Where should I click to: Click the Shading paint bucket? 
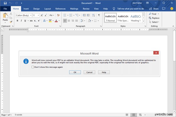click(x=89, y=21)
